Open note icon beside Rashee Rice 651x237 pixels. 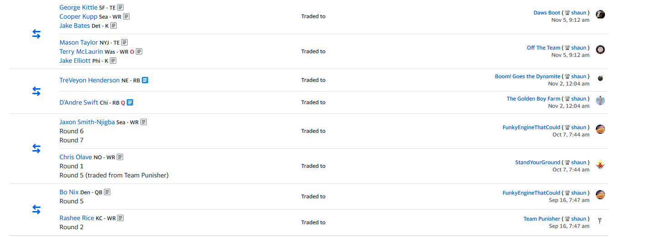tap(120, 218)
